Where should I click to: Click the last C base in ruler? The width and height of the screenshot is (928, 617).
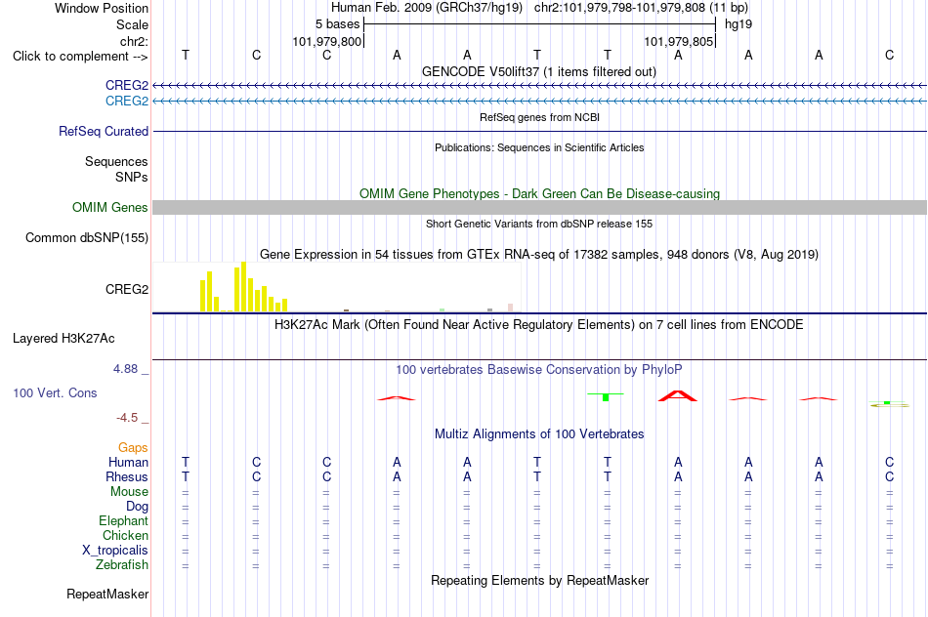click(889, 55)
